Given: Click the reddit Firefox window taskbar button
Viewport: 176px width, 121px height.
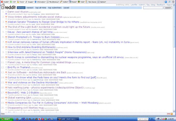Looking at the screenshot, I should [x=68, y=119].
